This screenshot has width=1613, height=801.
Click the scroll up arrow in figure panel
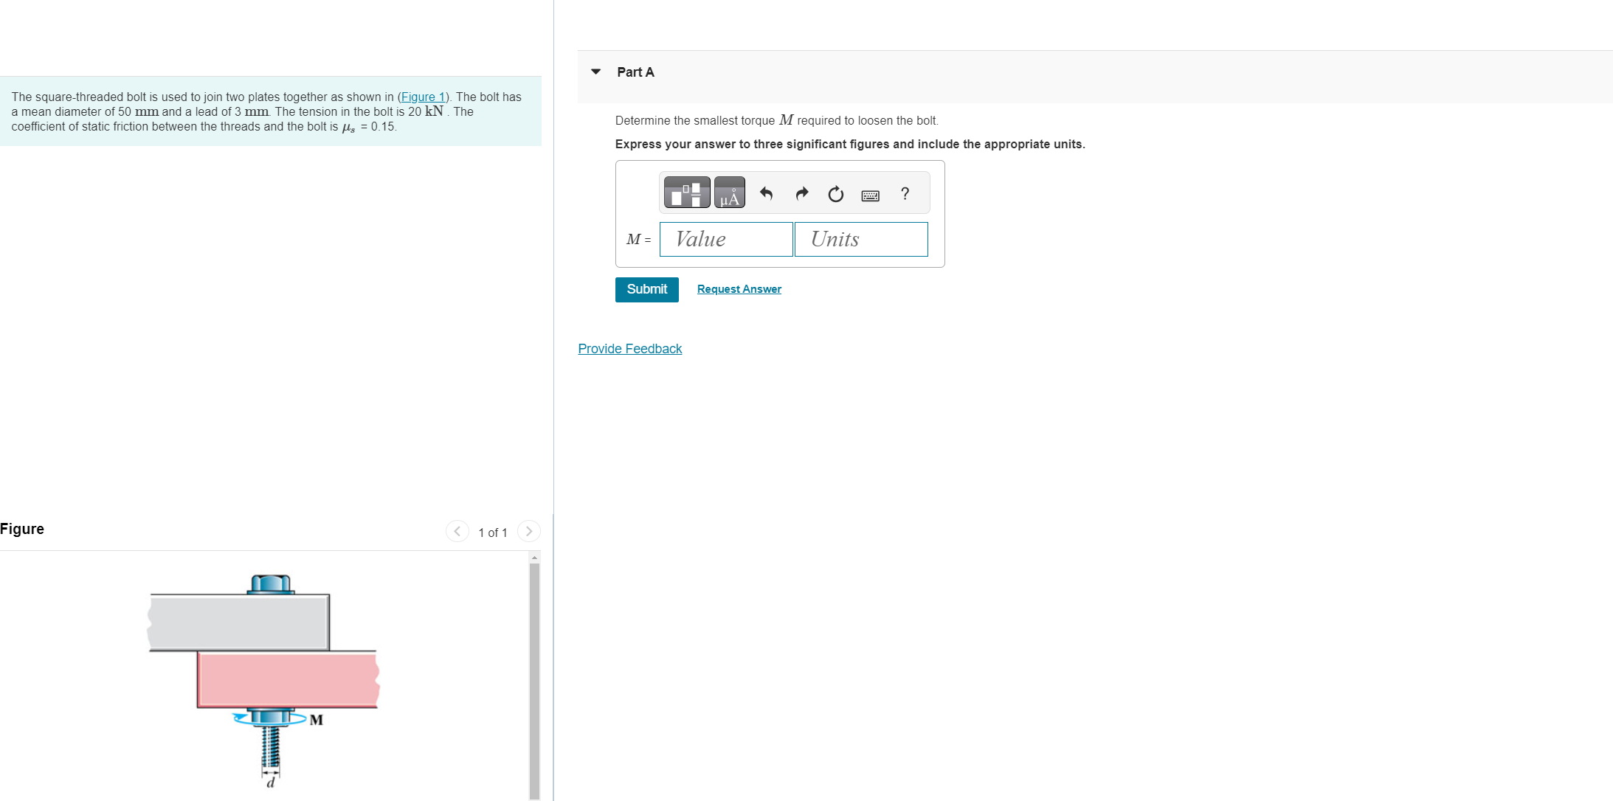[534, 558]
